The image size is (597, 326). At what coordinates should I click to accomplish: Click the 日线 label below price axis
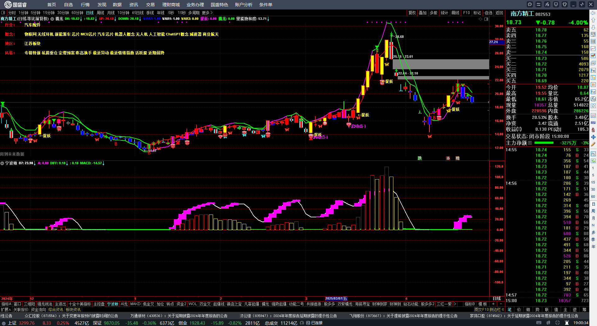coord(497,298)
